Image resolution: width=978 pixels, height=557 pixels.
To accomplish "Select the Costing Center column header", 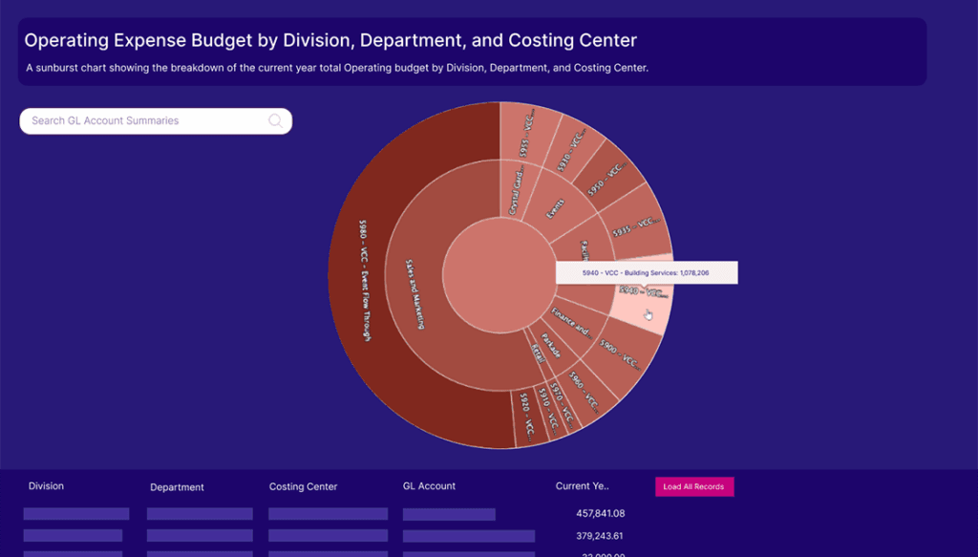I will point(303,487).
